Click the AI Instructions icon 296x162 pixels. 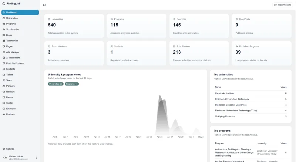tap(4, 58)
